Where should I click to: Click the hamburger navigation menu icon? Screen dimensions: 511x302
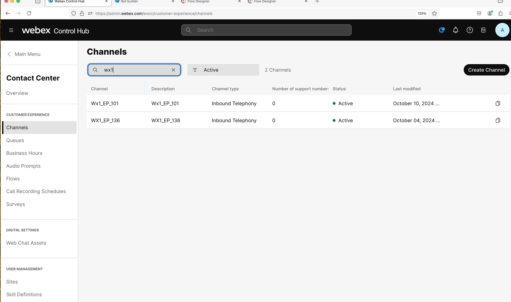(11, 30)
